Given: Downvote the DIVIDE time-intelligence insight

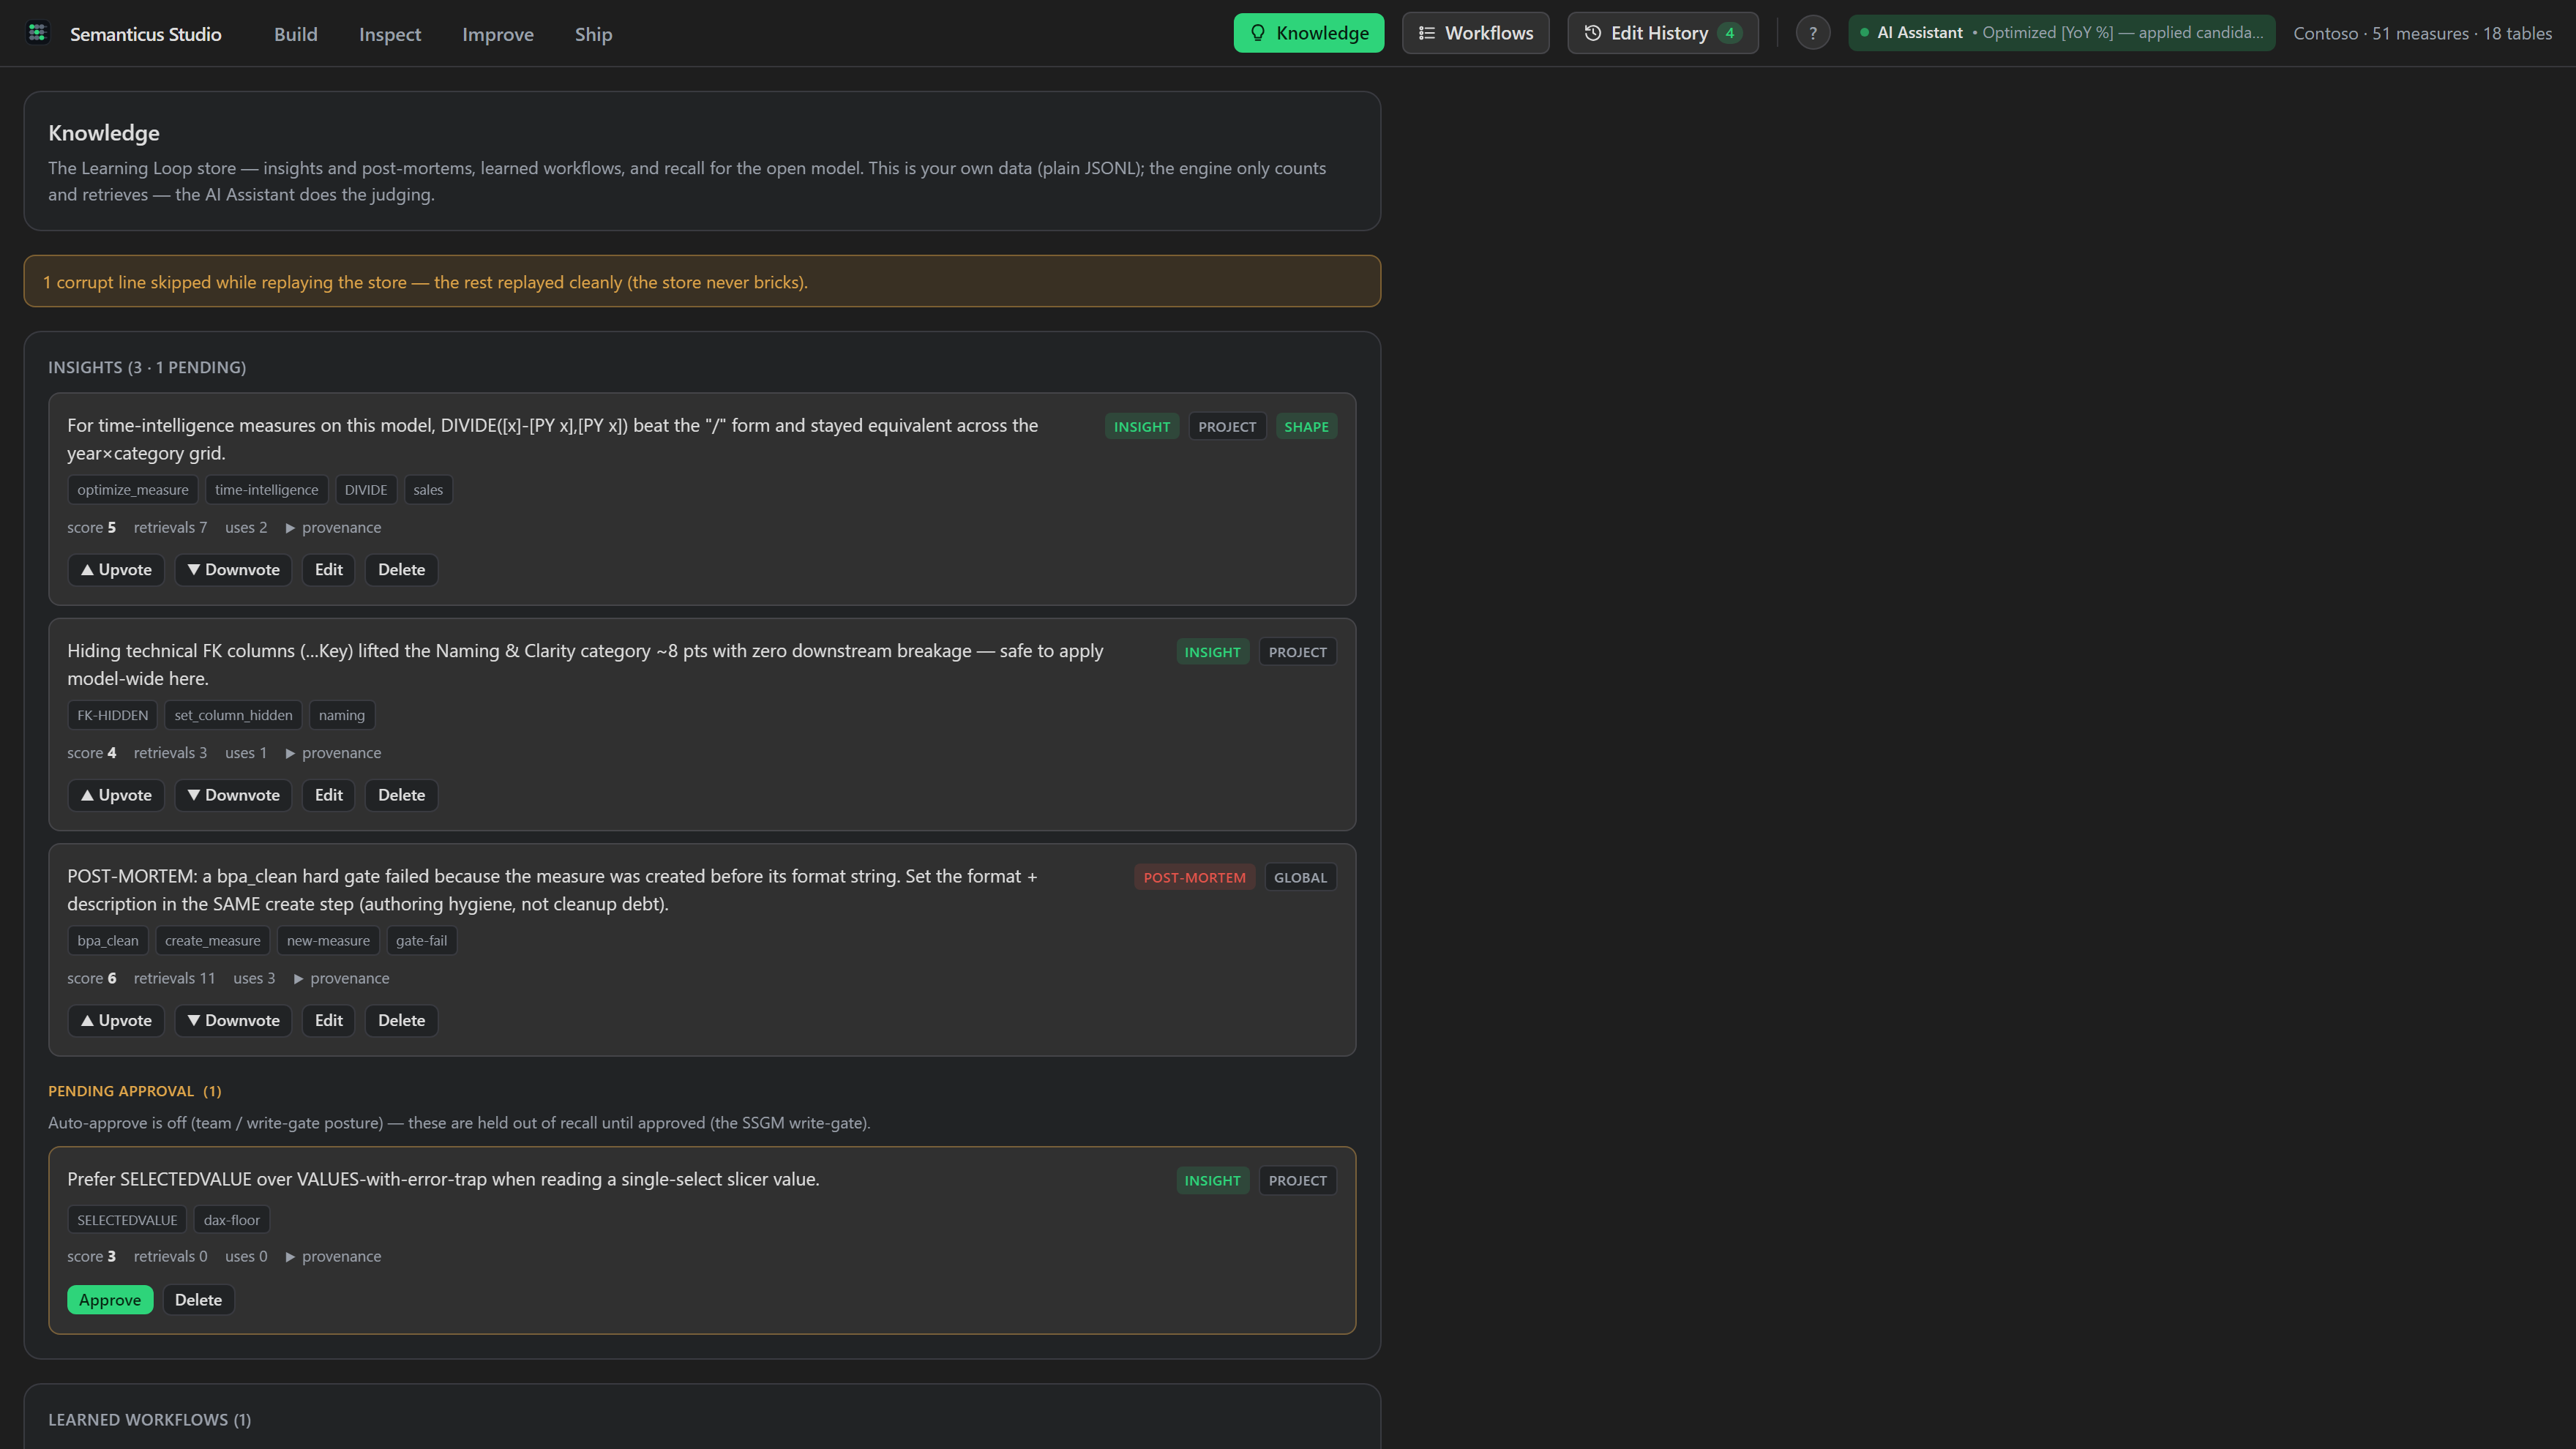Looking at the screenshot, I should click(233, 570).
